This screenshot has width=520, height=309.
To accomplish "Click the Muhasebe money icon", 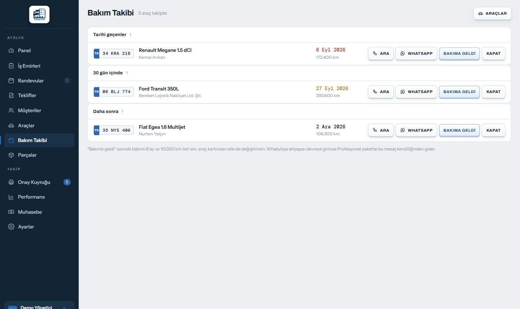I will tap(11, 212).
